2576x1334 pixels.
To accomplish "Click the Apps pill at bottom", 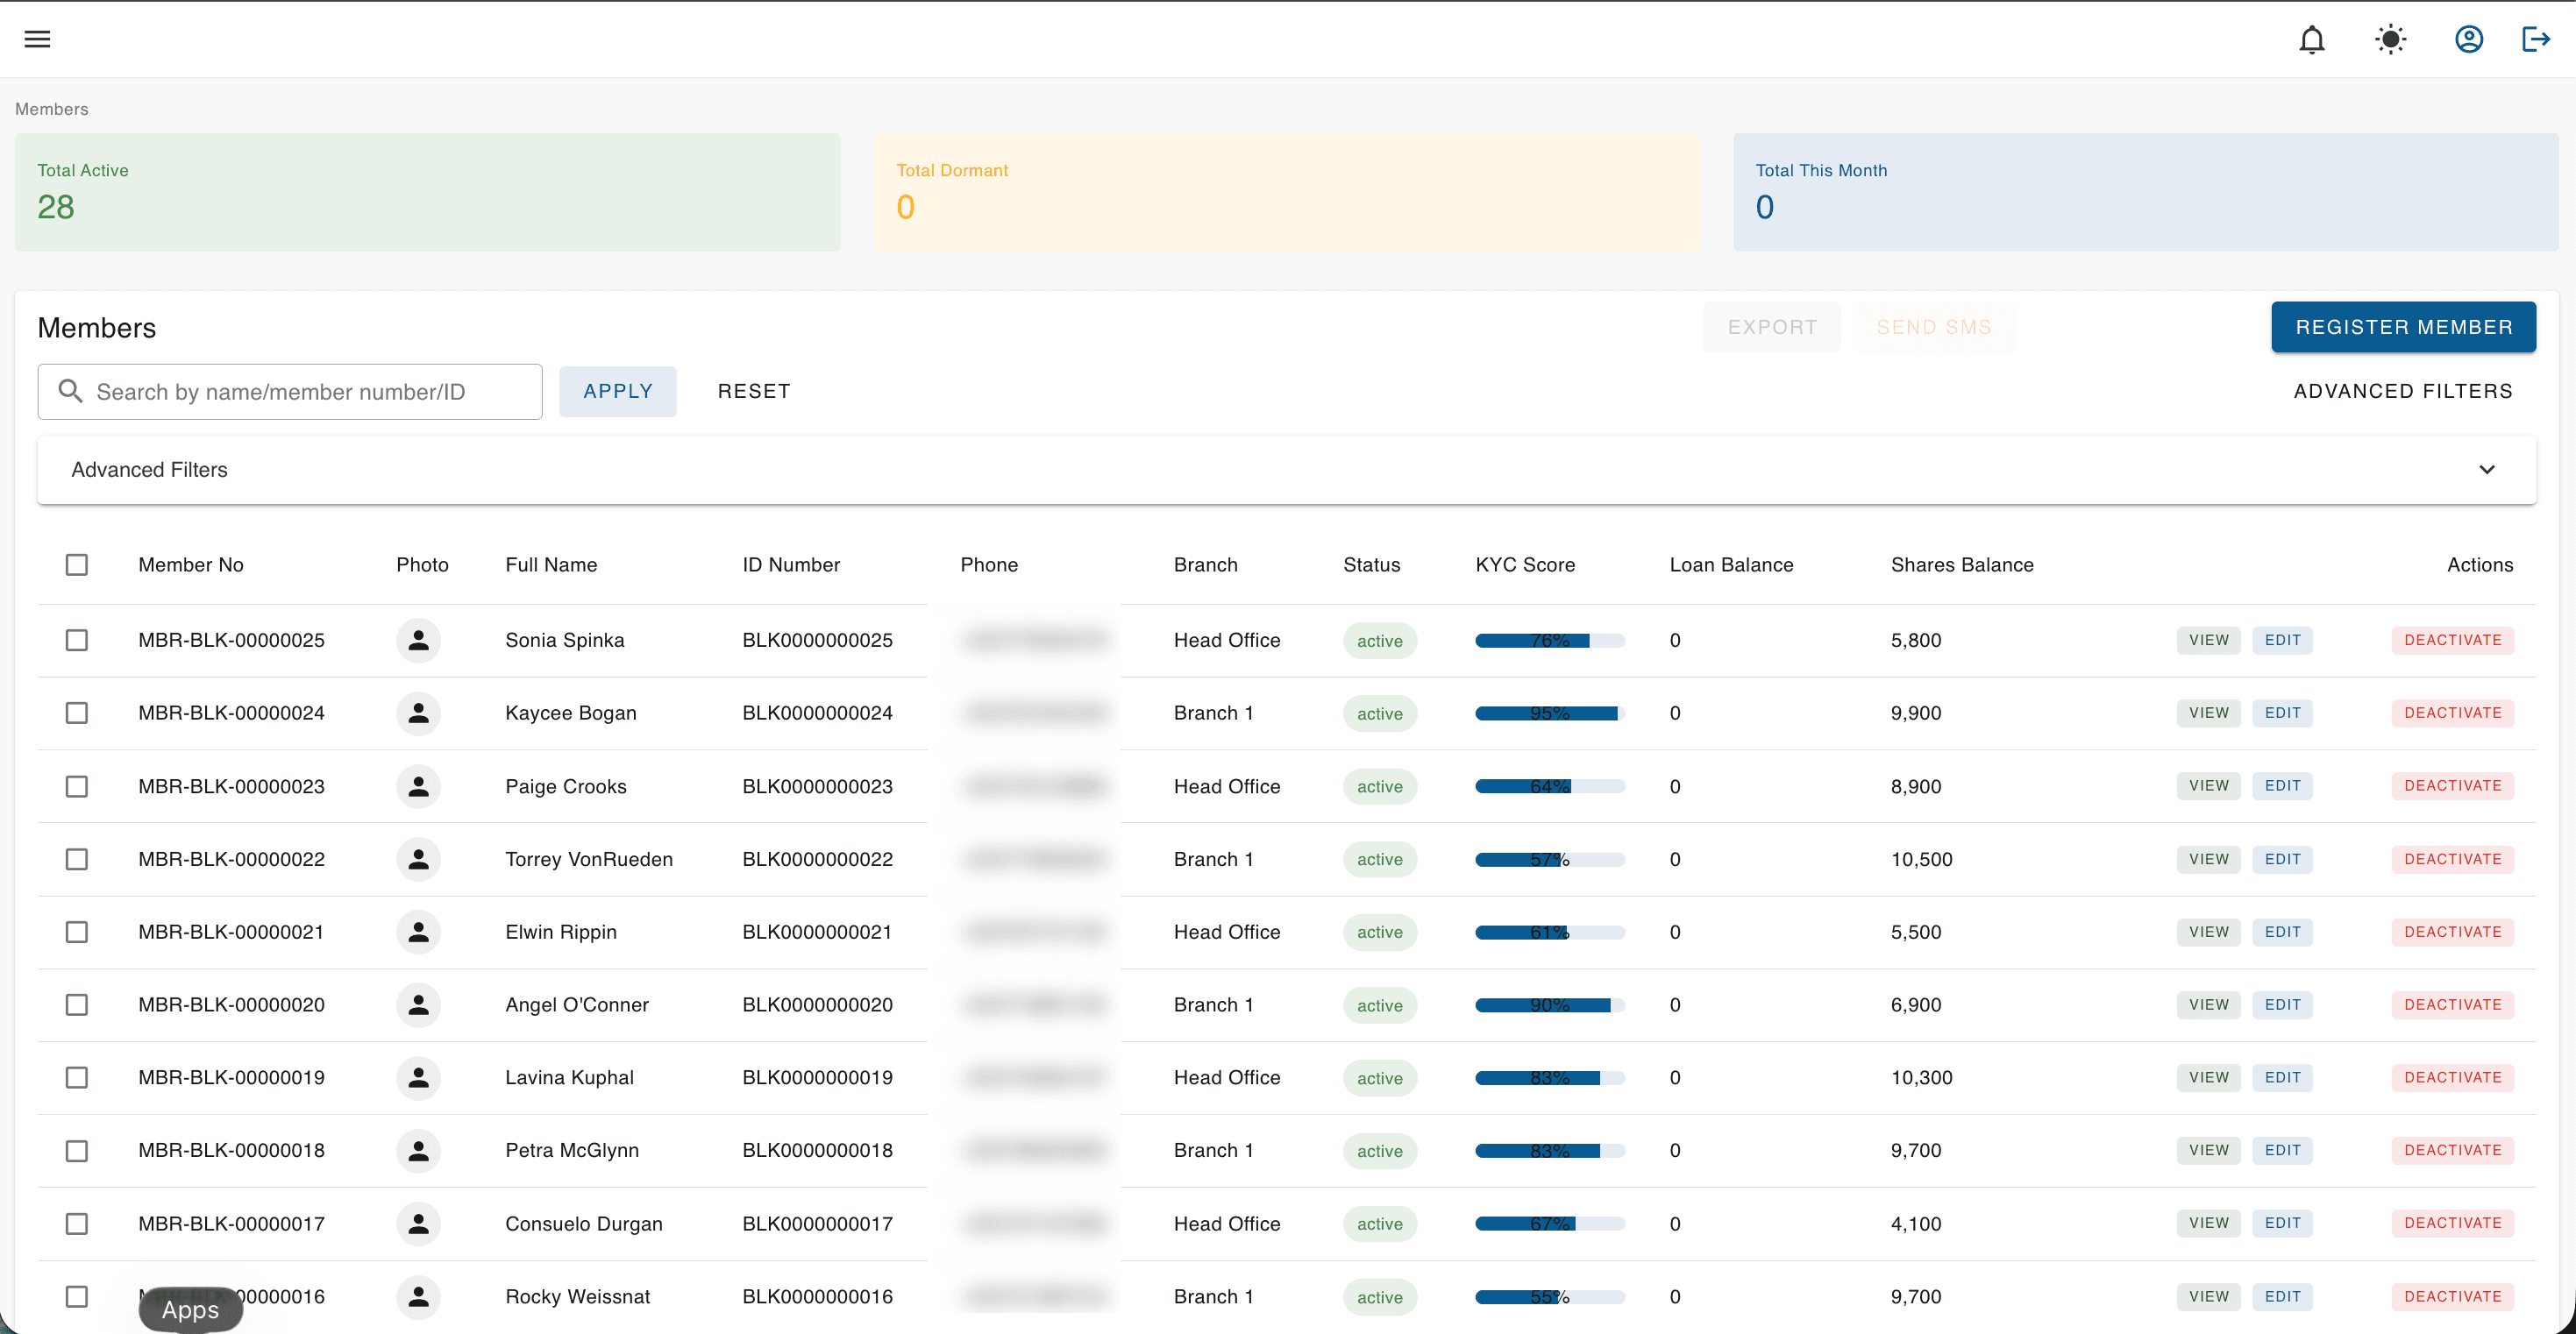I will [x=190, y=1310].
